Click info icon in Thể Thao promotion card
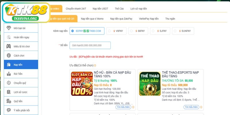Screen dimensions: 230x115 pos(201,107)
